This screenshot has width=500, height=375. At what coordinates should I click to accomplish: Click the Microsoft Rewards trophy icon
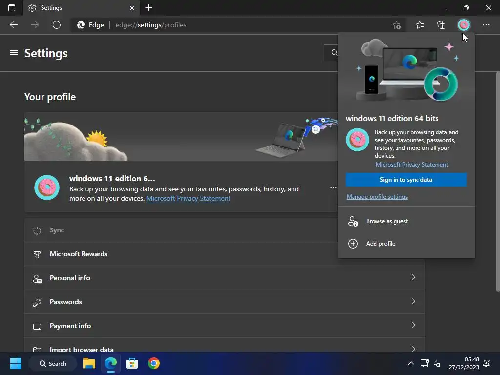pyautogui.click(x=37, y=254)
